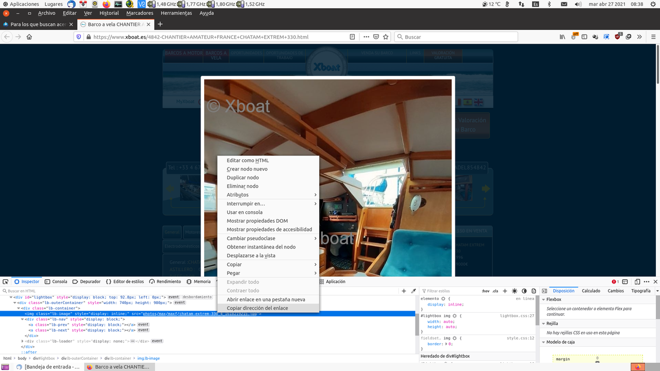Click the eyedropper icon in the inspector
This screenshot has height=371, width=660.
[413, 291]
